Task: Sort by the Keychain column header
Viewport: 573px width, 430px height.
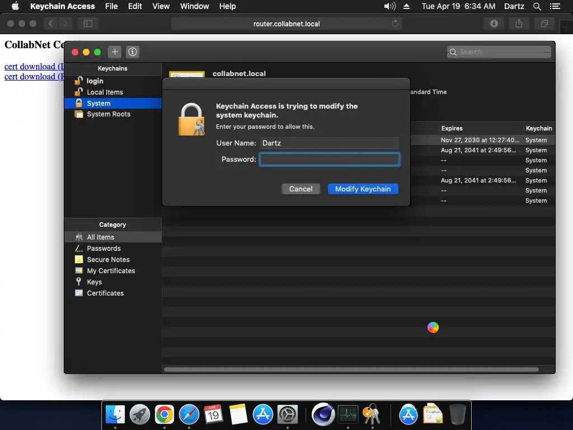Action: click(x=539, y=128)
